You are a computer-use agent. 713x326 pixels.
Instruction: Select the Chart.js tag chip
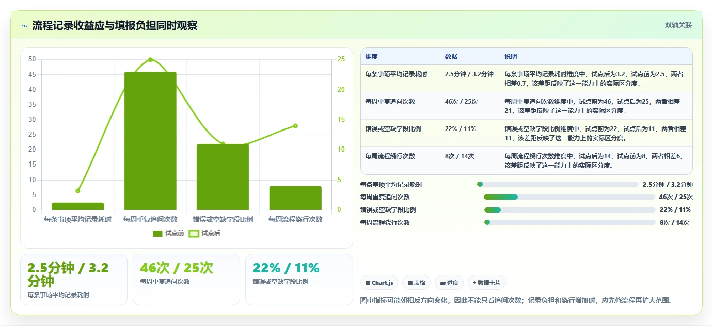click(379, 283)
